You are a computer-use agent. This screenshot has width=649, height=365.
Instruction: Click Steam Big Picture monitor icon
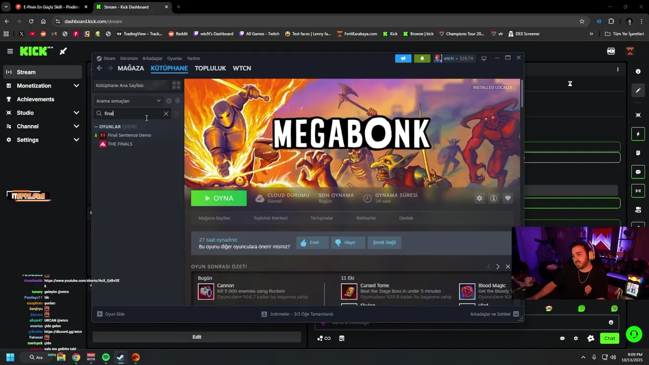[x=484, y=58]
